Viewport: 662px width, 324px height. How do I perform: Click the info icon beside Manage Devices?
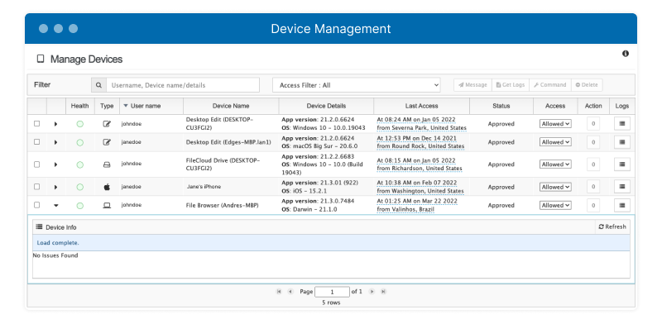626,54
